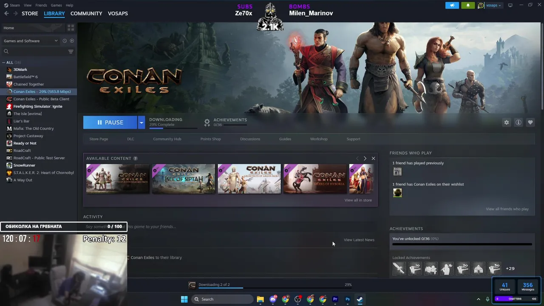Open the Store Page link
This screenshot has height=306, width=544.
pos(99,139)
